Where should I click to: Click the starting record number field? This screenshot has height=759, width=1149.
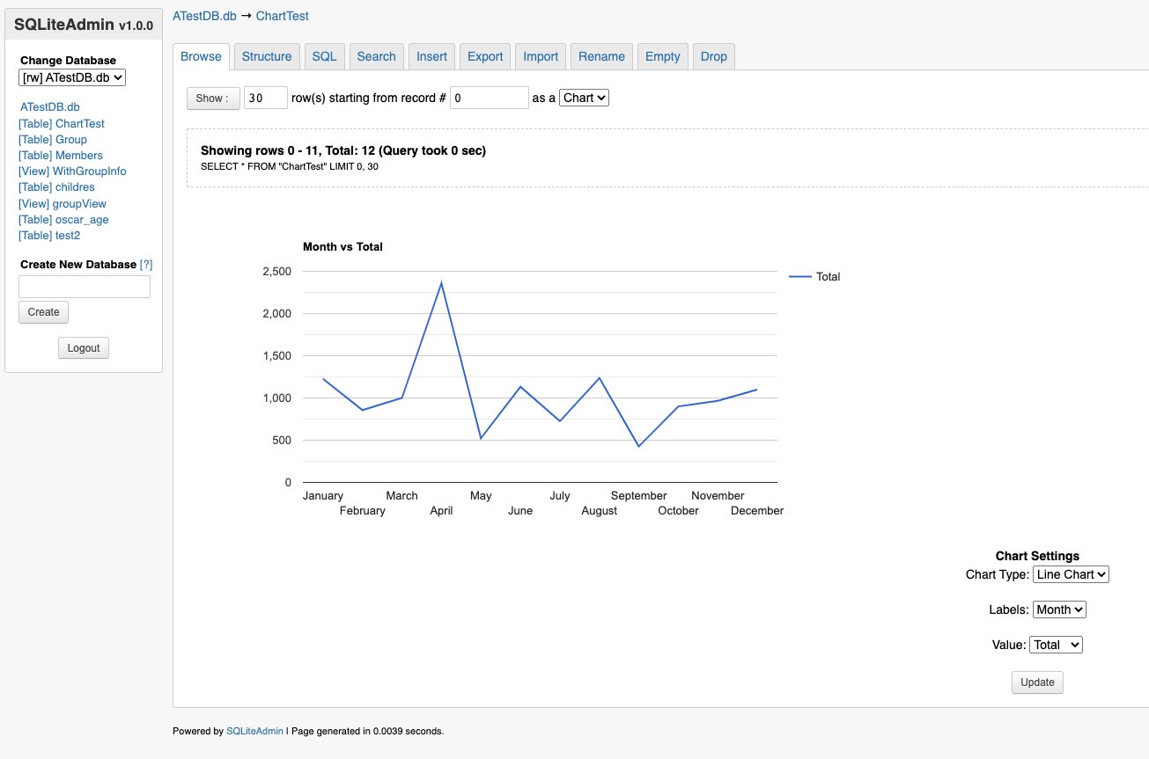click(489, 98)
